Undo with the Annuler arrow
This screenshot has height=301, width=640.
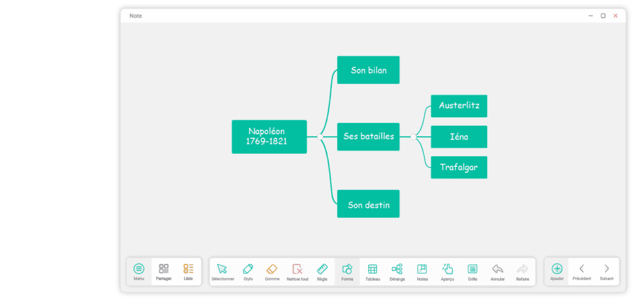click(x=498, y=269)
